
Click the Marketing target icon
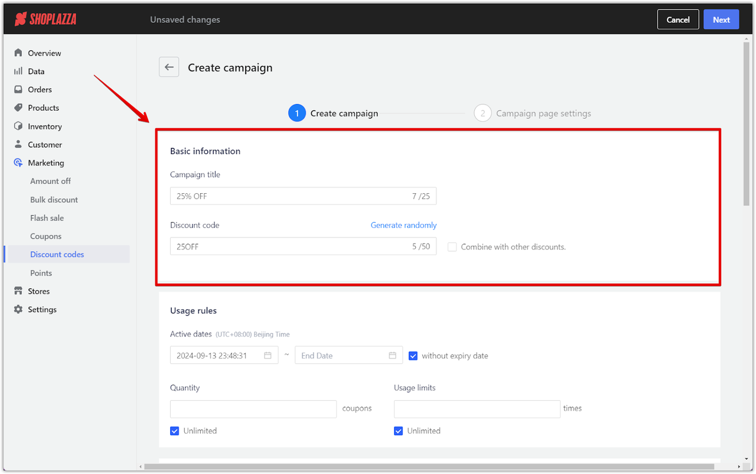coord(18,163)
